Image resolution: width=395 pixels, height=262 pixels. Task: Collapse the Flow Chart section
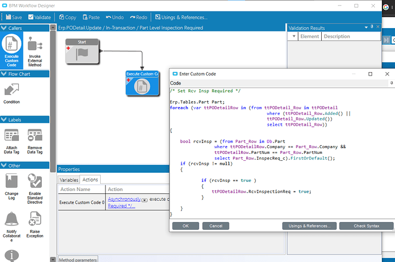pos(4,73)
